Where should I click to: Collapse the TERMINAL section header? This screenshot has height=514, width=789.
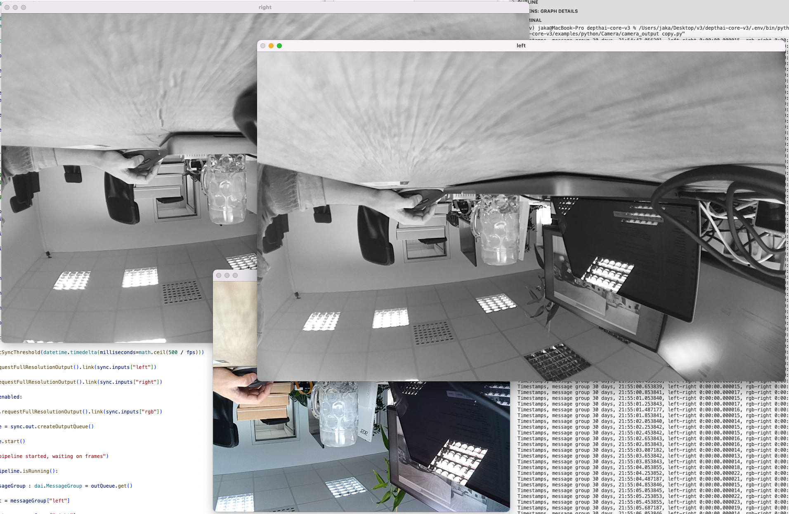coord(536,20)
